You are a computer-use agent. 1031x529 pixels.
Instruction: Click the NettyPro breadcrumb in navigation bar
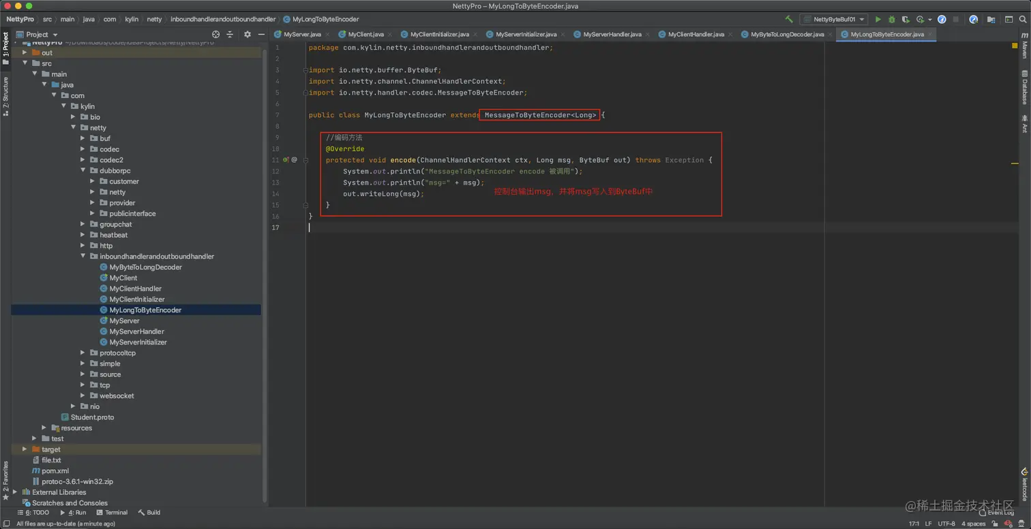click(20, 19)
